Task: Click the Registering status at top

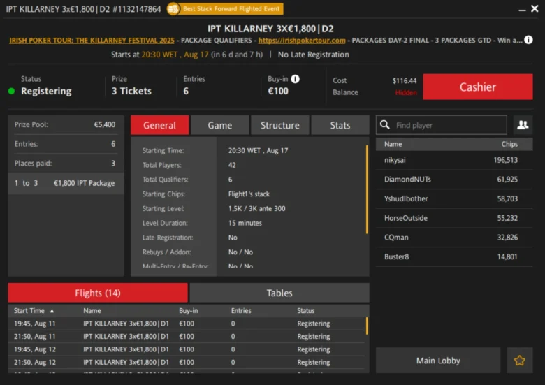Action: (46, 91)
